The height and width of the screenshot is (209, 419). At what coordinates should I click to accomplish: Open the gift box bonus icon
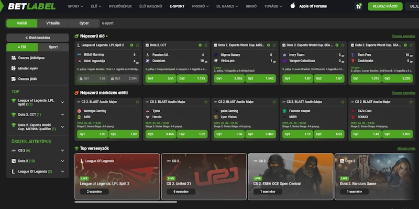click(x=358, y=6)
